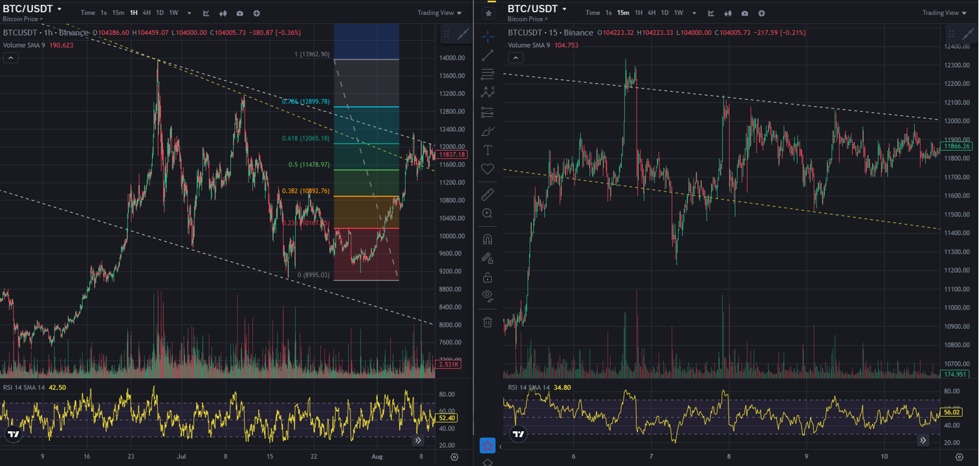
Task: Select the ruler measure tool
Action: 488,194
